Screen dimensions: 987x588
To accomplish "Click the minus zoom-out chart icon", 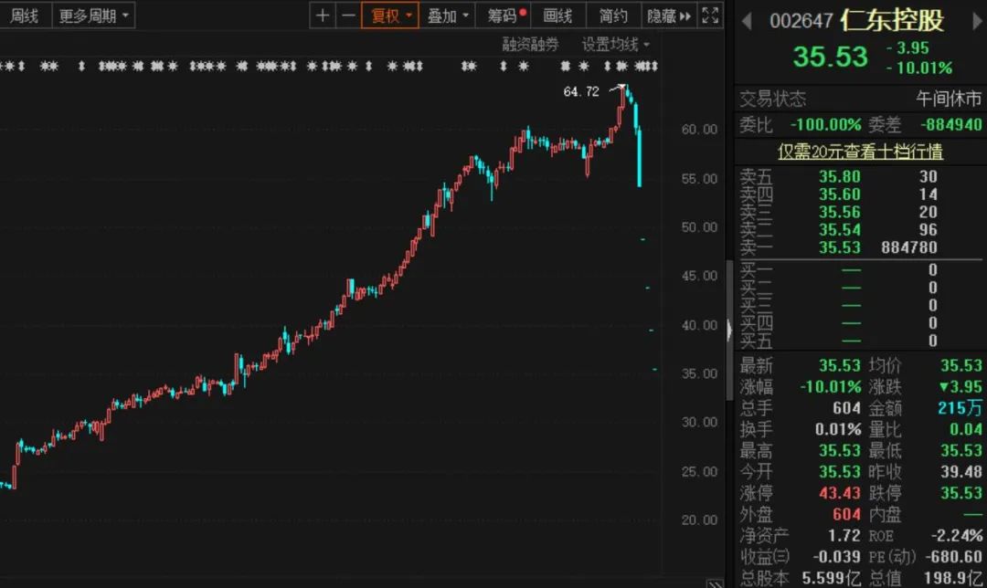I will [348, 16].
